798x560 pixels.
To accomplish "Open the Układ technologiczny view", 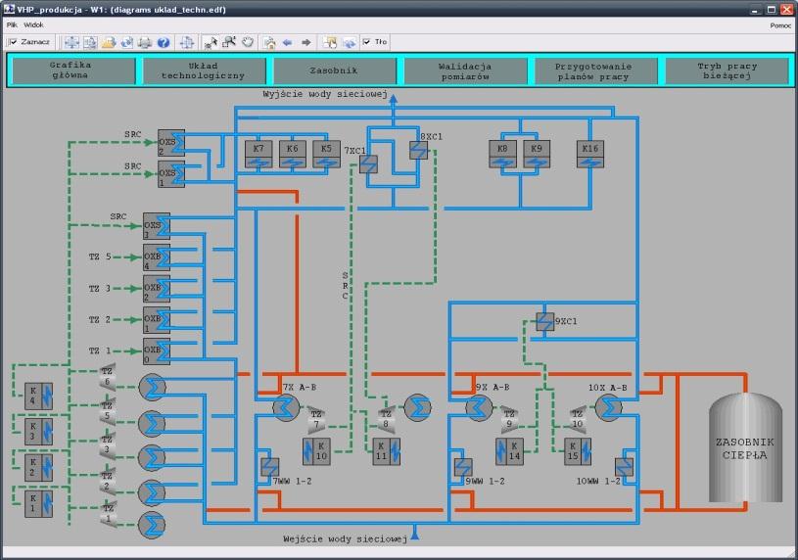I will [x=204, y=70].
